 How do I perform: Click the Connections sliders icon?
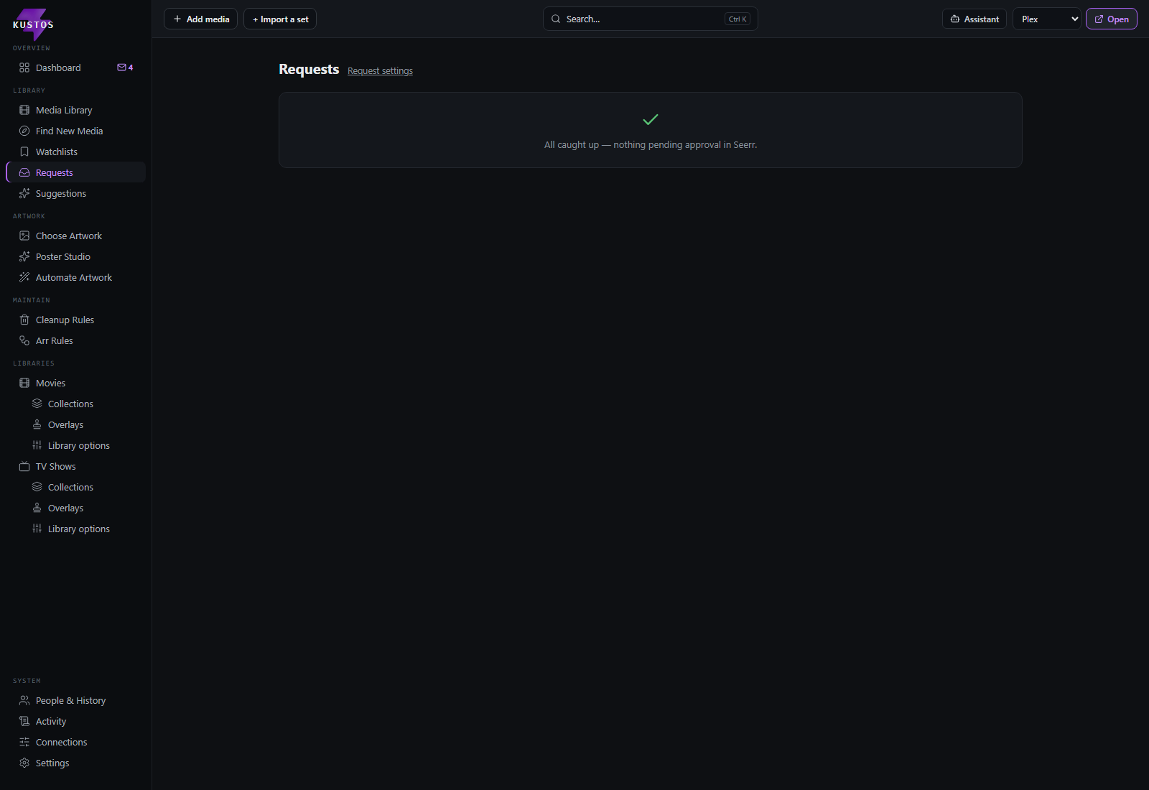click(24, 742)
